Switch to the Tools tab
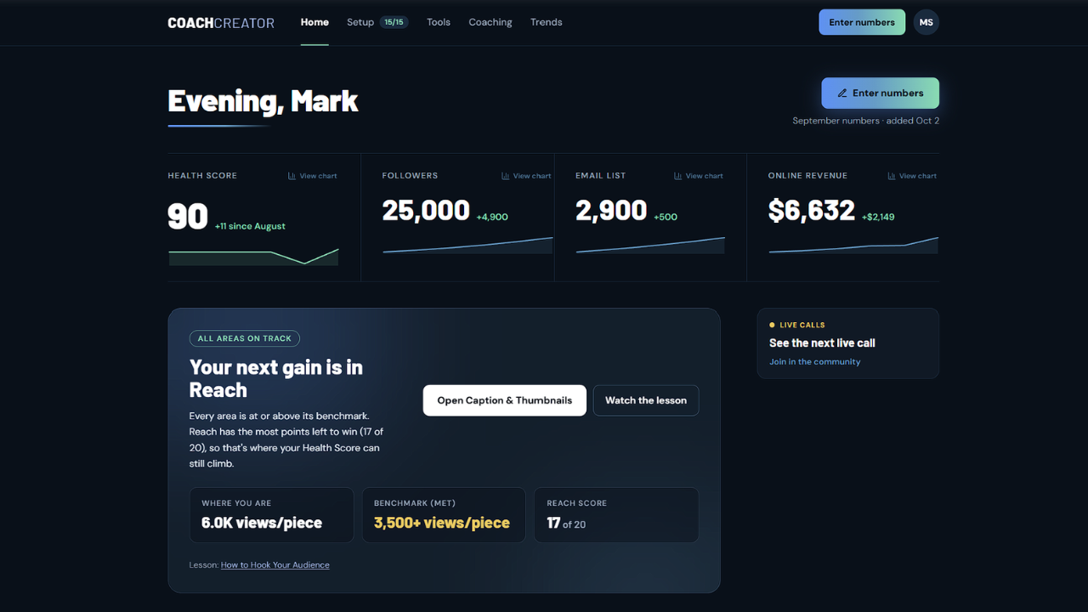The image size is (1088, 612). (439, 22)
